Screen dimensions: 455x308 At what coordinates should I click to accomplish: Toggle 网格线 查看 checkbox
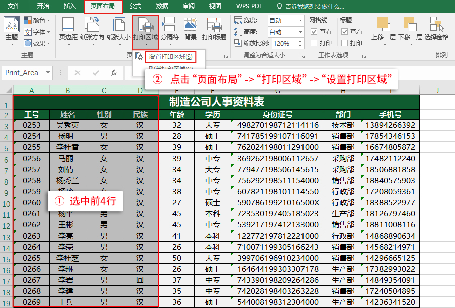(x=314, y=32)
